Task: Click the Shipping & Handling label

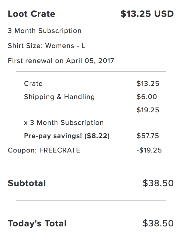Action: (59, 97)
